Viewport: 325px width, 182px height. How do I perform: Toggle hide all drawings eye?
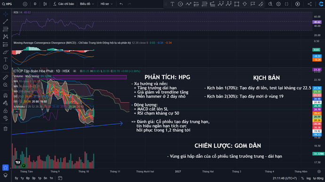point(6,118)
